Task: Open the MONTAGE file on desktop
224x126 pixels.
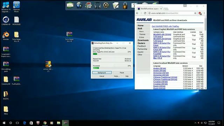Action: [x=16, y=21]
